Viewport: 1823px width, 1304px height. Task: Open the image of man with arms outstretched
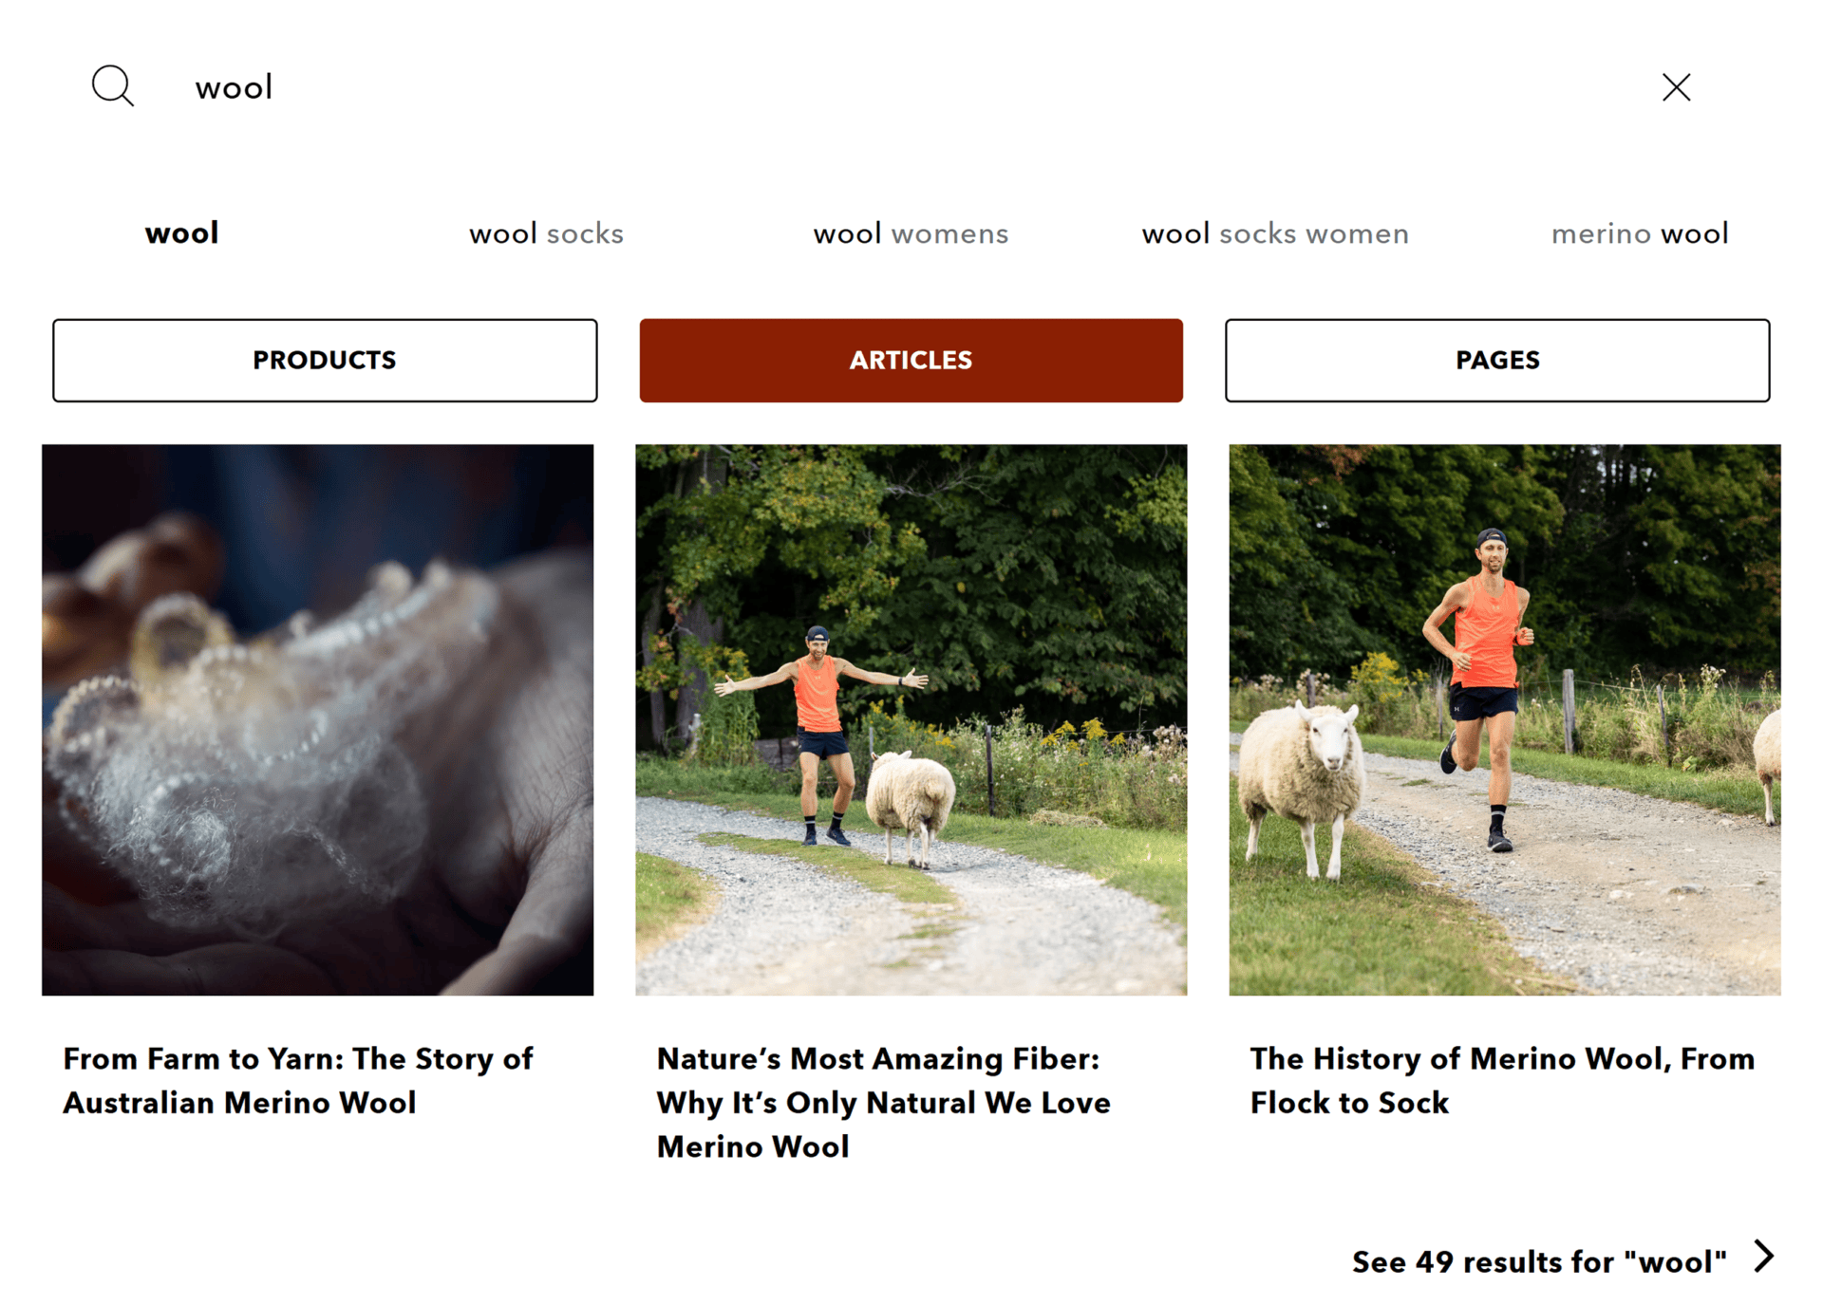(x=911, y=719)
